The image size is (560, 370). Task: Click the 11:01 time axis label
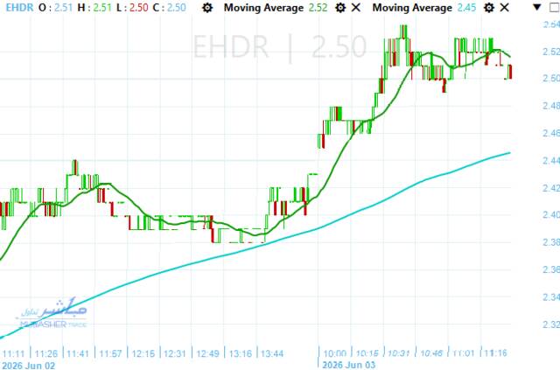point(463,353)
